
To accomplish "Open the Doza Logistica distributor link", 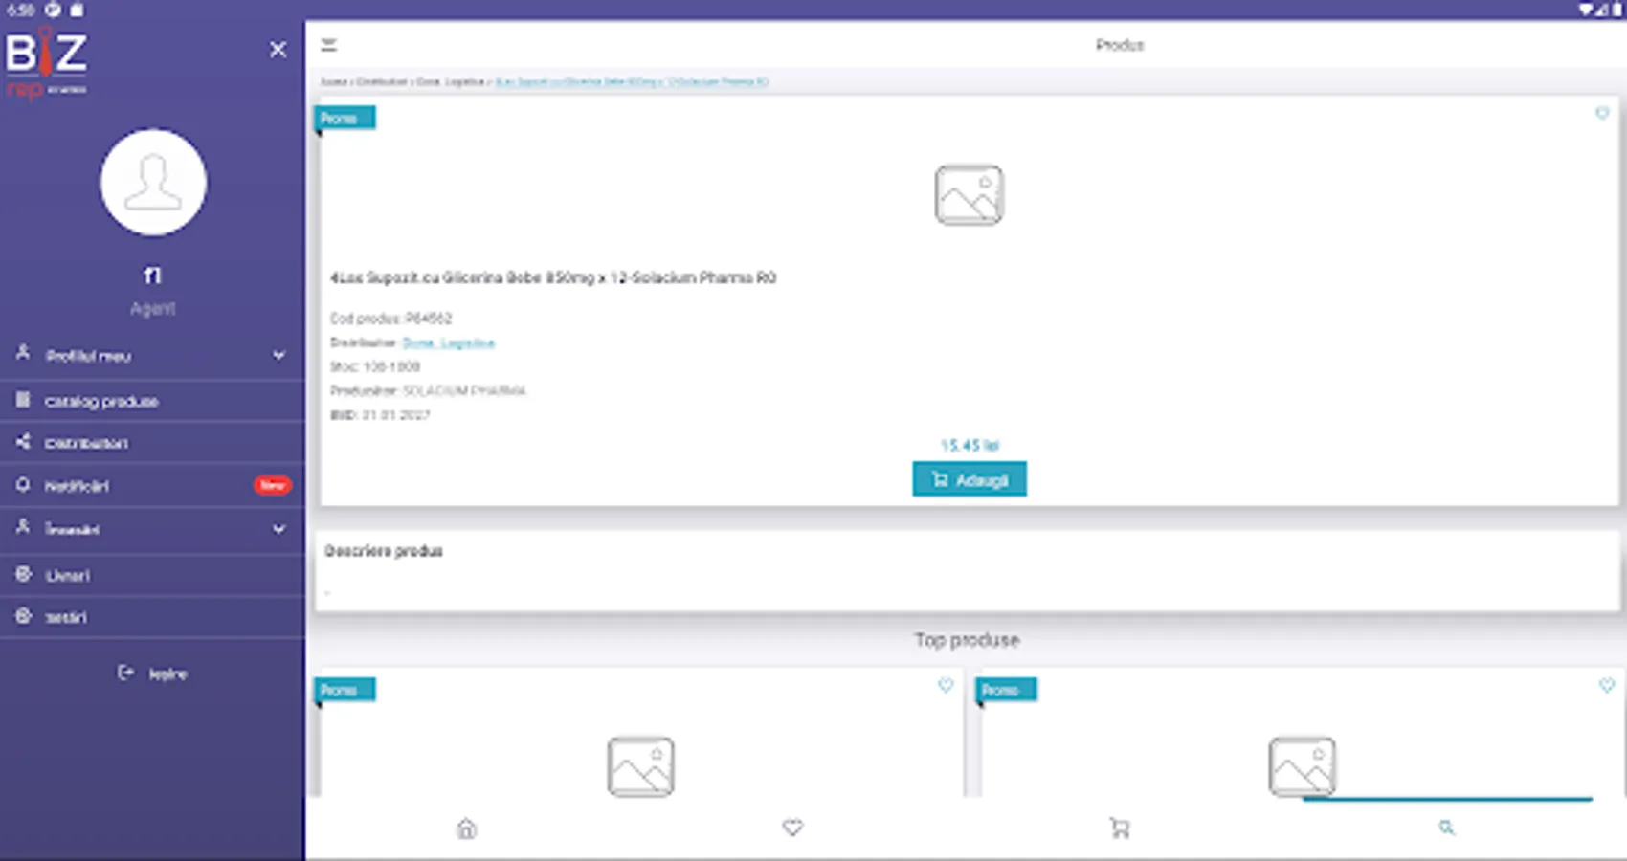I will click(450, 342).
